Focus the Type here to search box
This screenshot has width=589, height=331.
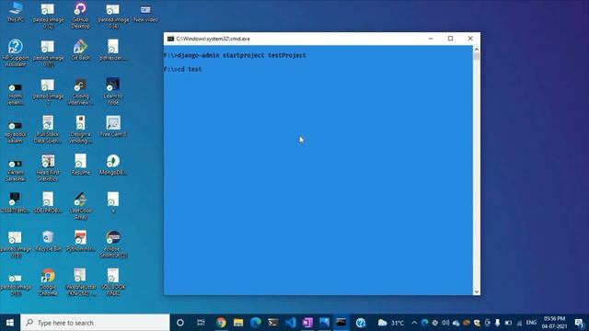95,323
